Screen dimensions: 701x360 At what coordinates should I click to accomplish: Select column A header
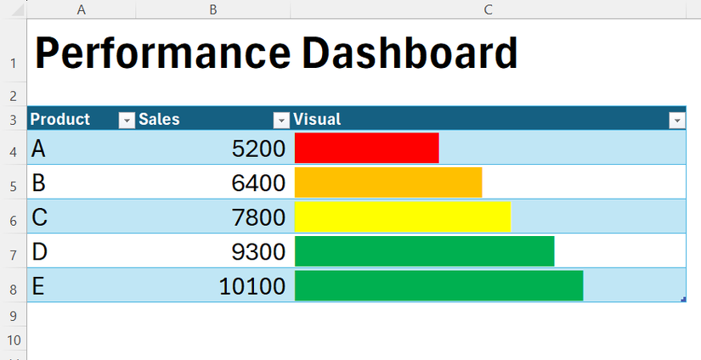(81, 9)
